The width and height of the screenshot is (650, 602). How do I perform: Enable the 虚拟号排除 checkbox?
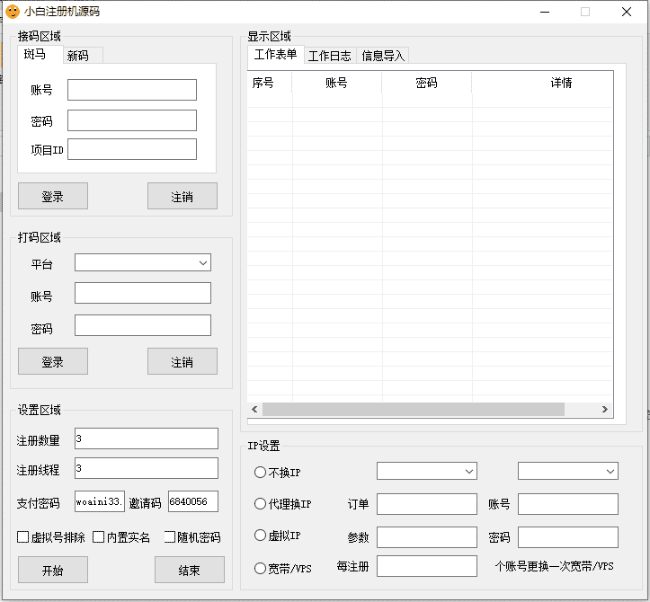pyautogui.click(x=23, y=537)
